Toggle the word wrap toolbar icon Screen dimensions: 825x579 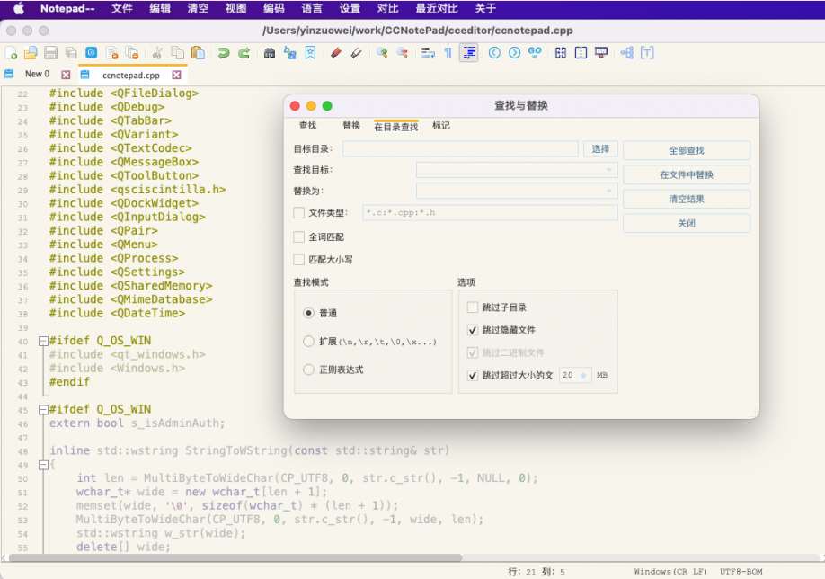[428, 53]
